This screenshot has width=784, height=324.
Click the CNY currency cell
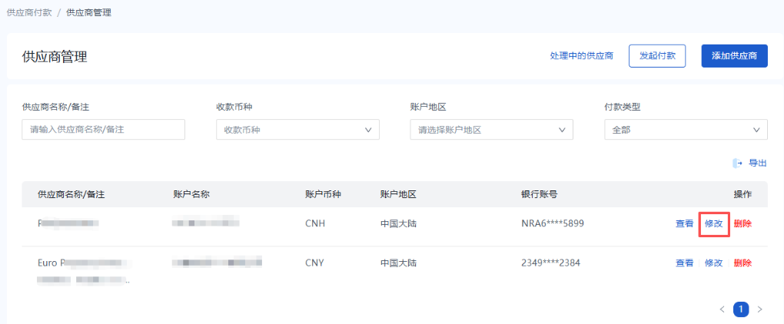pos(314,263)
